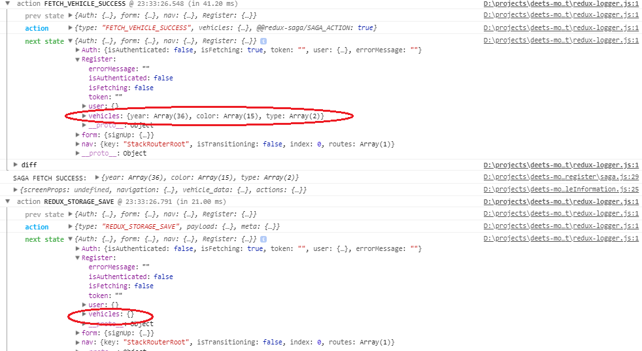Select isAuthenticated: false in FETCH_VEHICLE_SUCCESS Register
Image resolution: width=642 pixels, height=351 pixels.
coord(131,78)
